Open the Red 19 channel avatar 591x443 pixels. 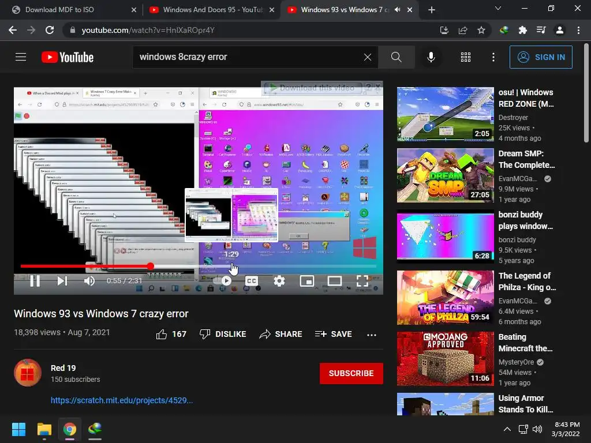(28, 373)
